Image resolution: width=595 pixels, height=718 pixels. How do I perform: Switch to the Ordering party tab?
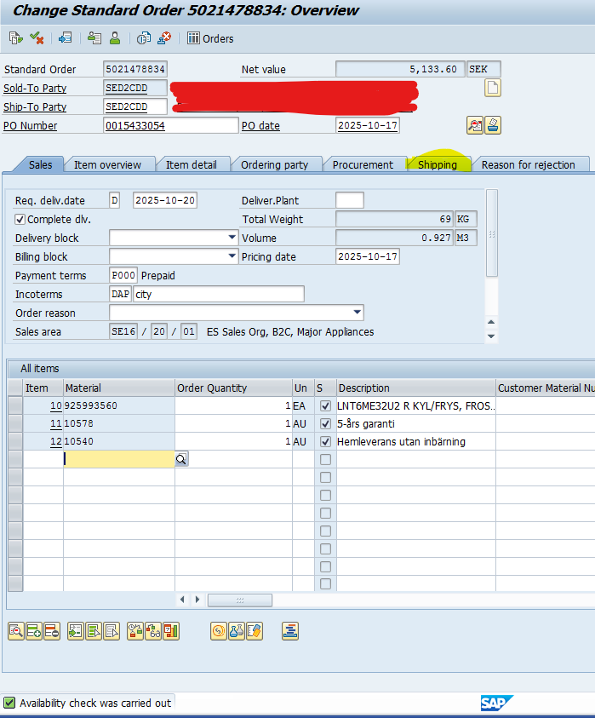pos(275,165)
